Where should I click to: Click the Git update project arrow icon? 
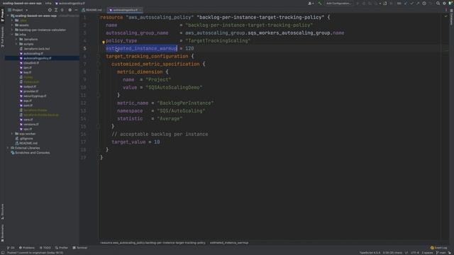click(x=405, y=4)
